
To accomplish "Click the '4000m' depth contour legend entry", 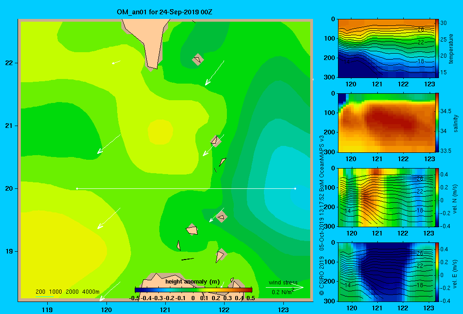I will click(91, 292).
